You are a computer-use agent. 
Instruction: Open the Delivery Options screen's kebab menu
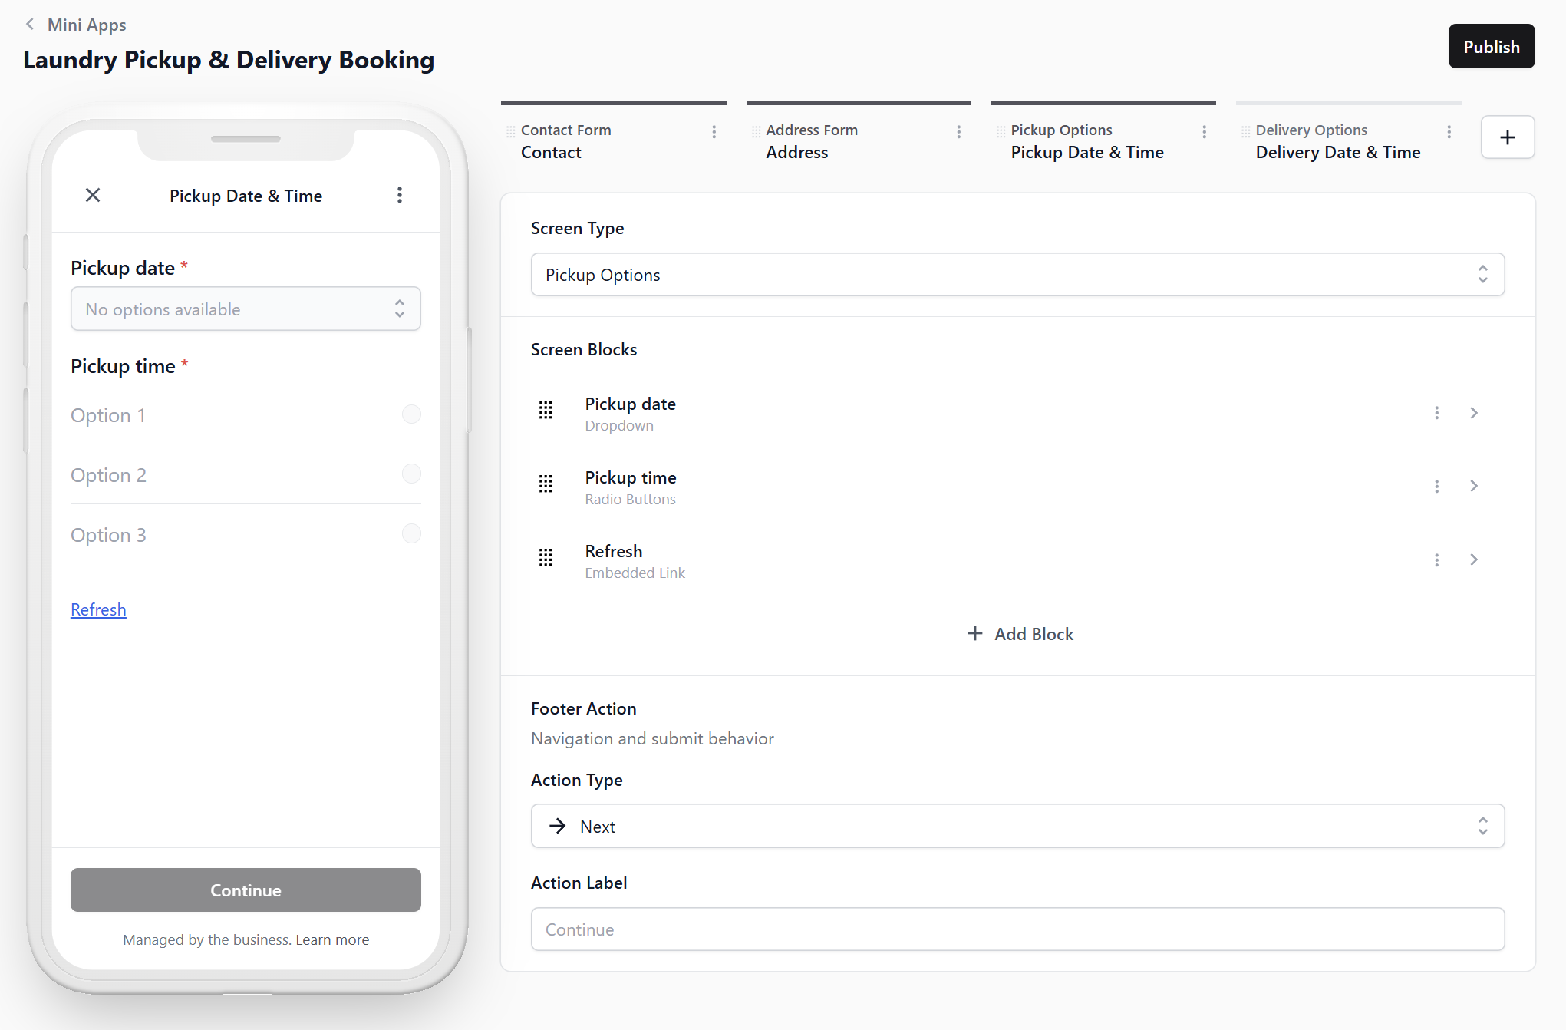(1449, 132)
